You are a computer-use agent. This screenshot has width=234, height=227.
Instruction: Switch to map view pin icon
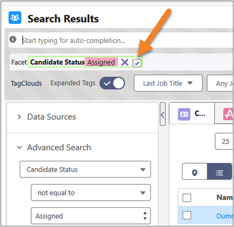coord(195,173)
